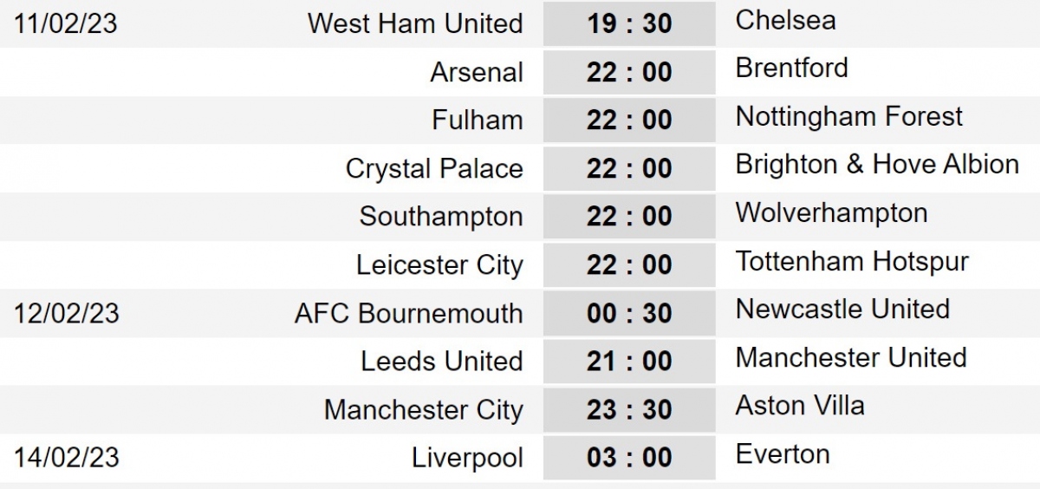The width and height of the screenshot is (1040, 489).
Task: Select the 03:00 Liverpool match time
Action: tap(629, 458)
